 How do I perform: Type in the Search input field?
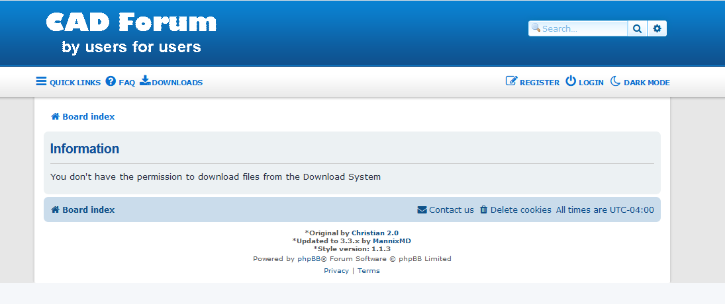pyautogui.click(x=583, y=28)
